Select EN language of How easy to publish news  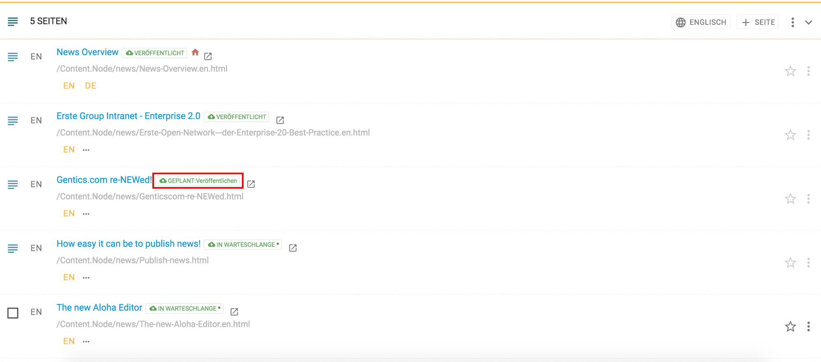pos(69,277)
